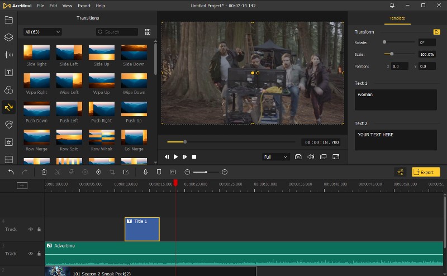The height and width of the screenshot is (276, 447).
Task: Open the Filters panel with overlapping circles icon
Action: tap(9, 90)
